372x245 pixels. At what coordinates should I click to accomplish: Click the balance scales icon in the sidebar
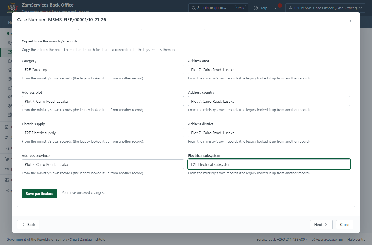tap(7, 169)
